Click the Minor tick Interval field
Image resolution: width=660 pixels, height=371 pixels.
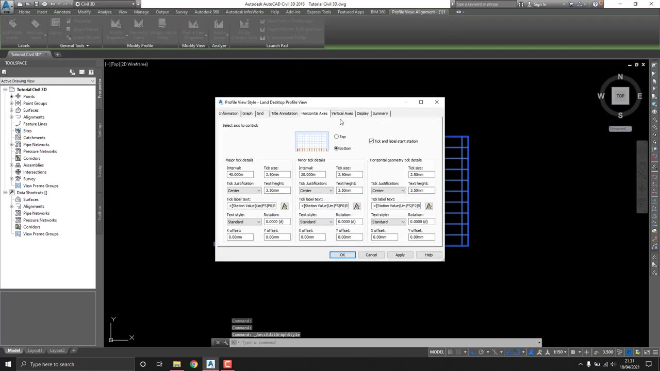click(x=312, y=175)
